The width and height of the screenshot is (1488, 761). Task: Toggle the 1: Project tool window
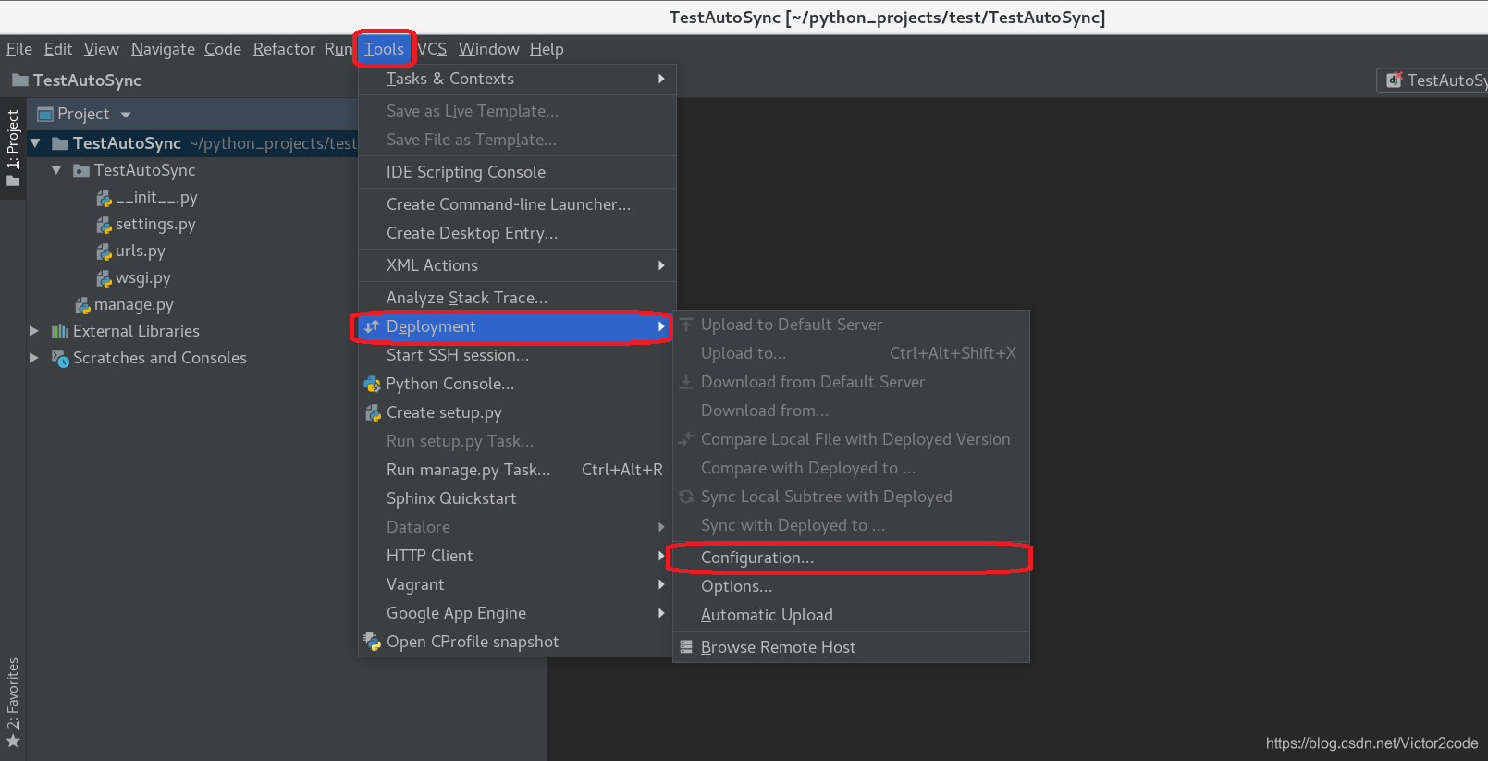[13, 148]
